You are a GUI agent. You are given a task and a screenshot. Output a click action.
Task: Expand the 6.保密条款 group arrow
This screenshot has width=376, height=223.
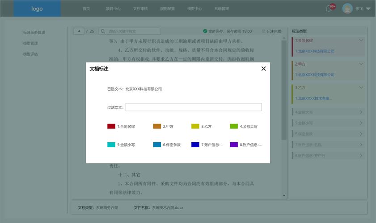[x=361, y=134]
